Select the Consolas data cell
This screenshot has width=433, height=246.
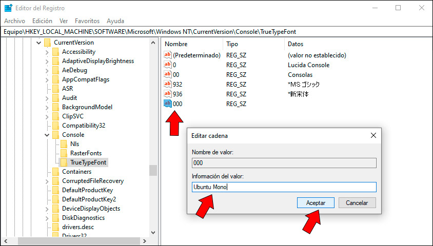click(x=300, y=75)
